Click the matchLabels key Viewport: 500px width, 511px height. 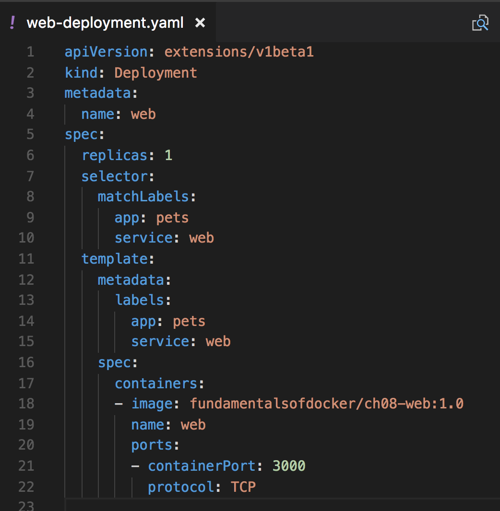[143, 197]
